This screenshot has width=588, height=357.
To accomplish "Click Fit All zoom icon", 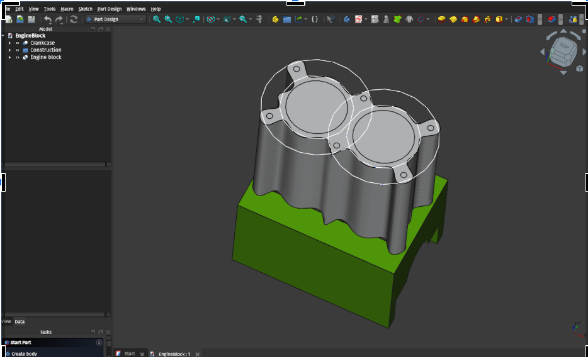I will [157, 19].
